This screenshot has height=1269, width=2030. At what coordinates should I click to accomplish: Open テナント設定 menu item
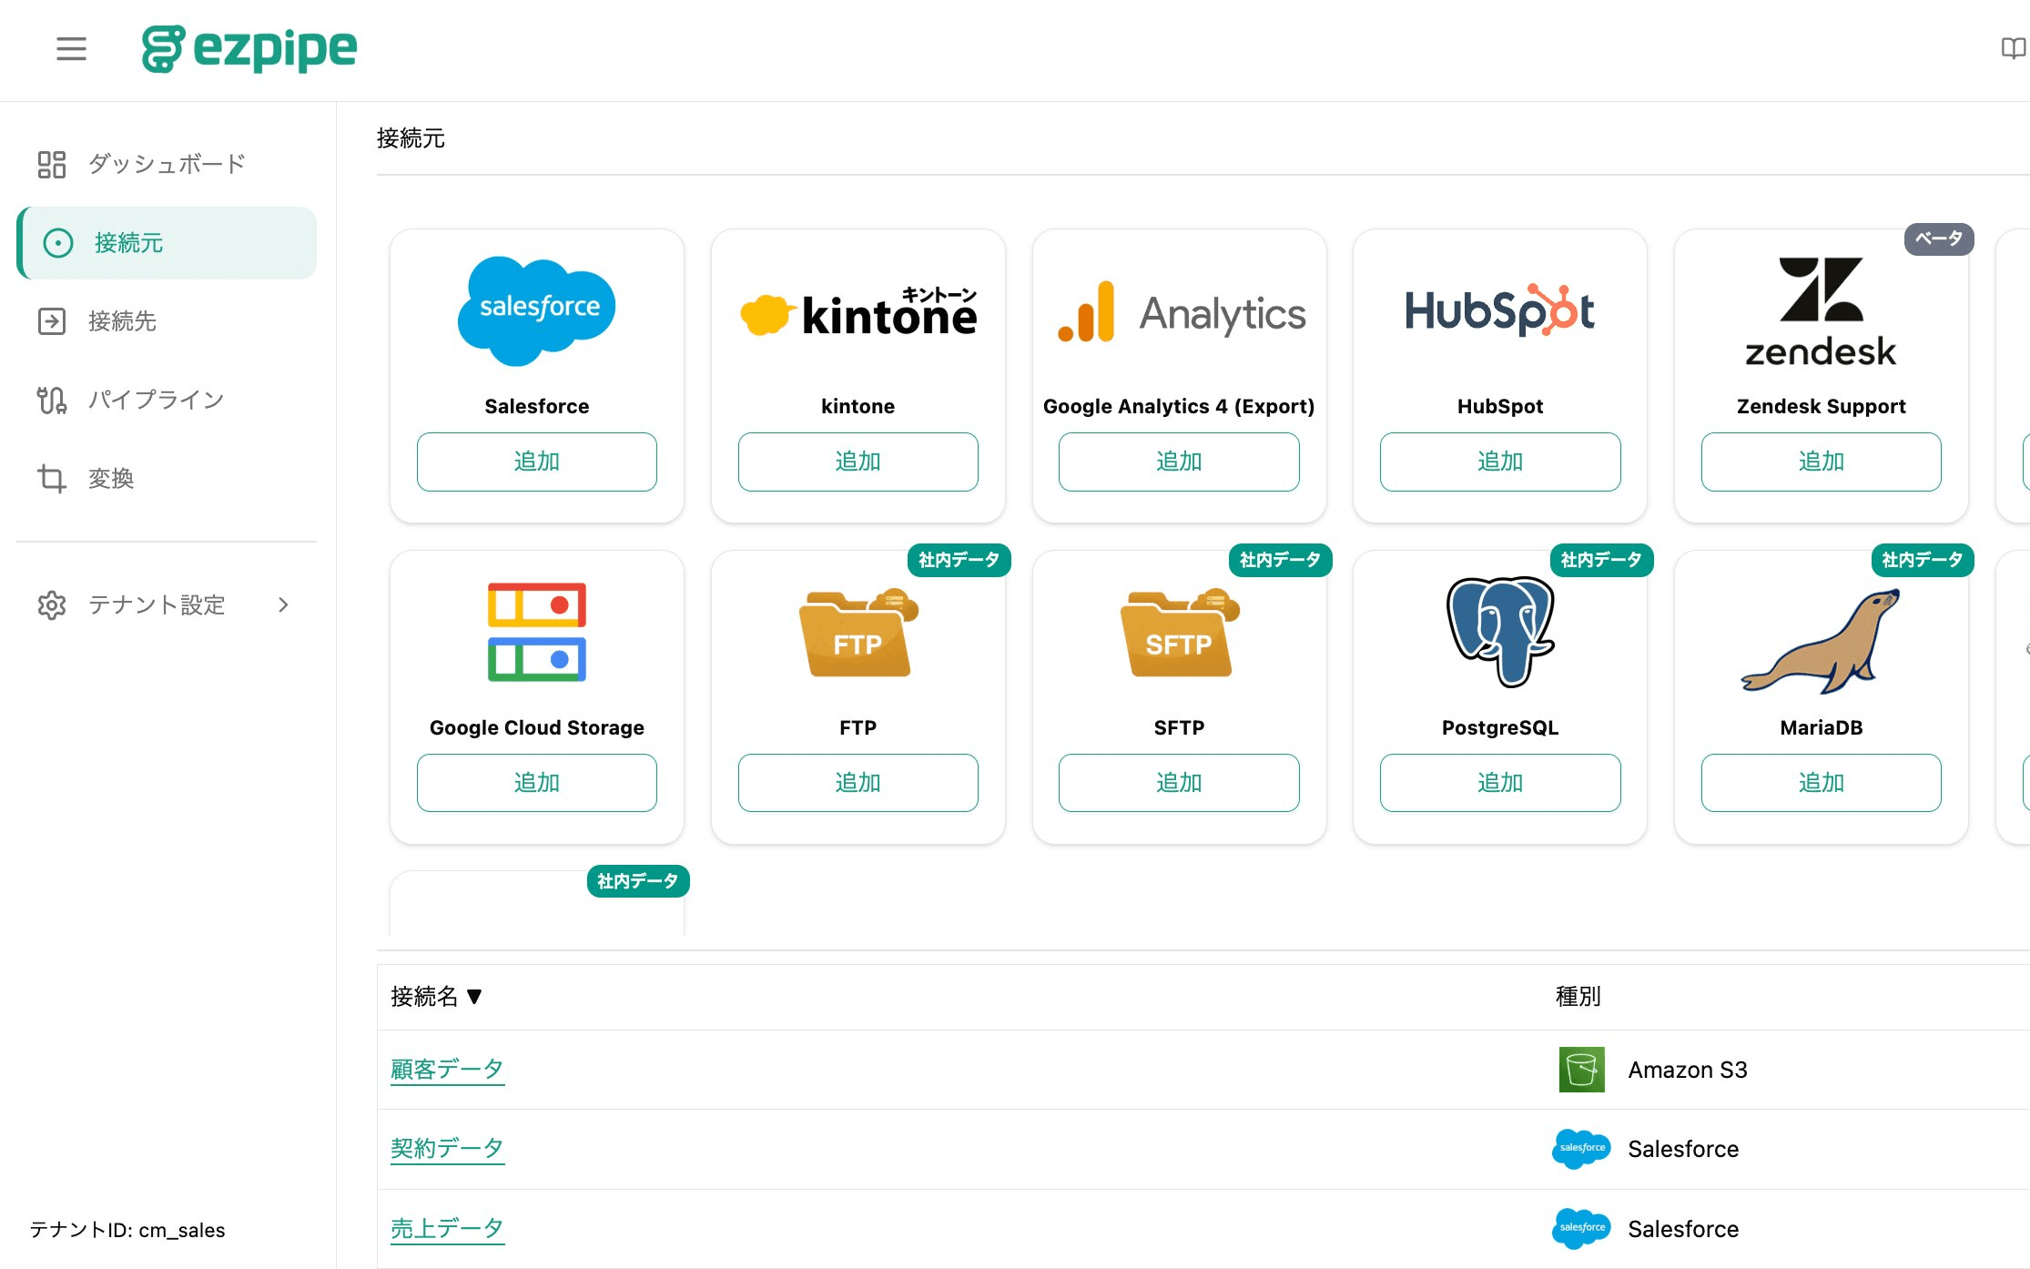(x=167, y=605)
